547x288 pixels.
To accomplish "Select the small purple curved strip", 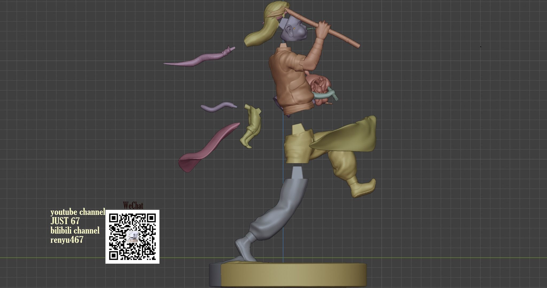I will point(218,107).
